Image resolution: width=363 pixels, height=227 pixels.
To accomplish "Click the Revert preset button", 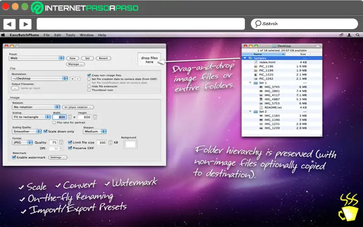I will coord(103,58).
